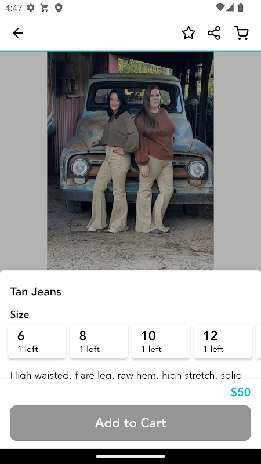261x464 pixels.
Task: Tap the Tan Jeans product title
Action: pos(36,292)
